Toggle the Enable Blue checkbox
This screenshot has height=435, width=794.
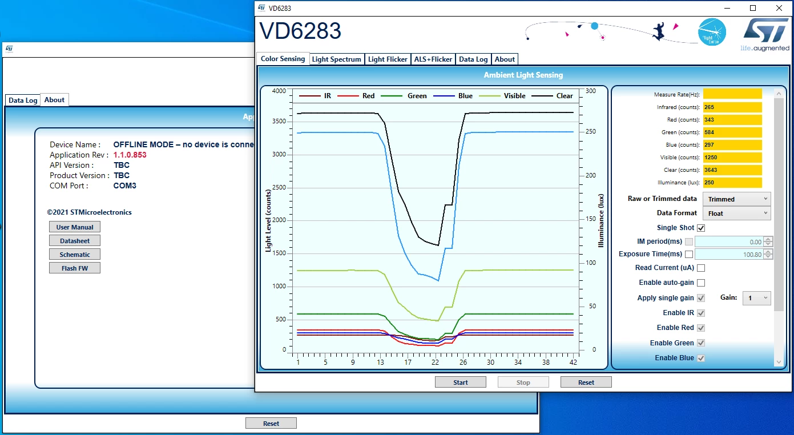click(701, 358)
